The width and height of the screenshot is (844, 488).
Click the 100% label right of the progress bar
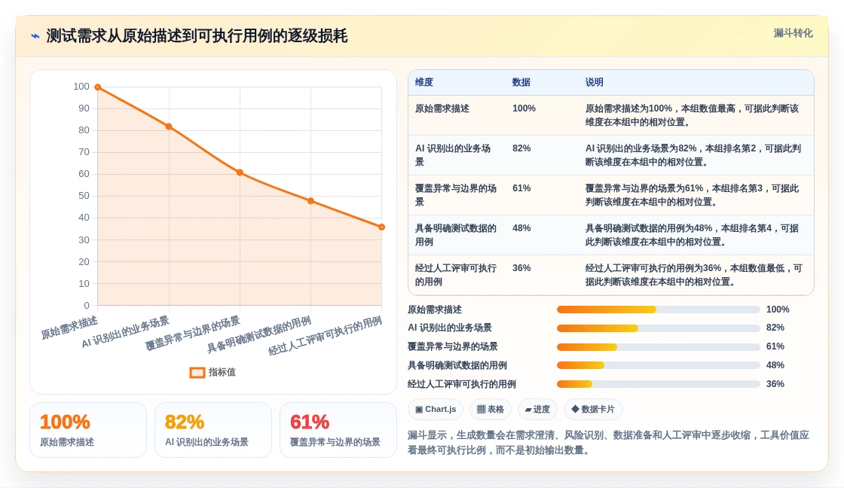778,310
